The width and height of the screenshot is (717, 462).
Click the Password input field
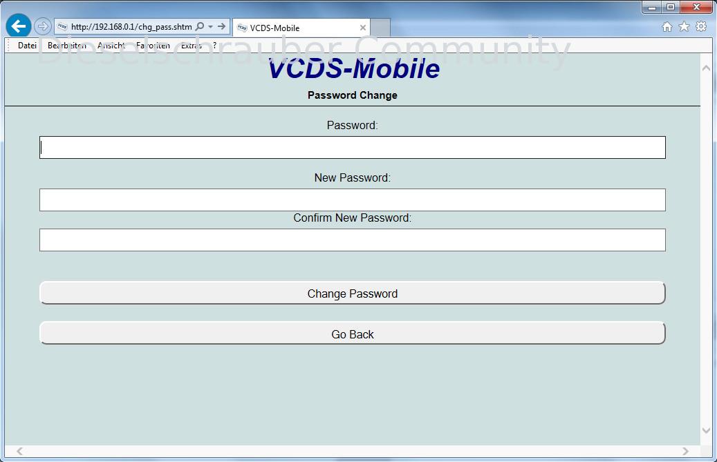tap(353, 148)
